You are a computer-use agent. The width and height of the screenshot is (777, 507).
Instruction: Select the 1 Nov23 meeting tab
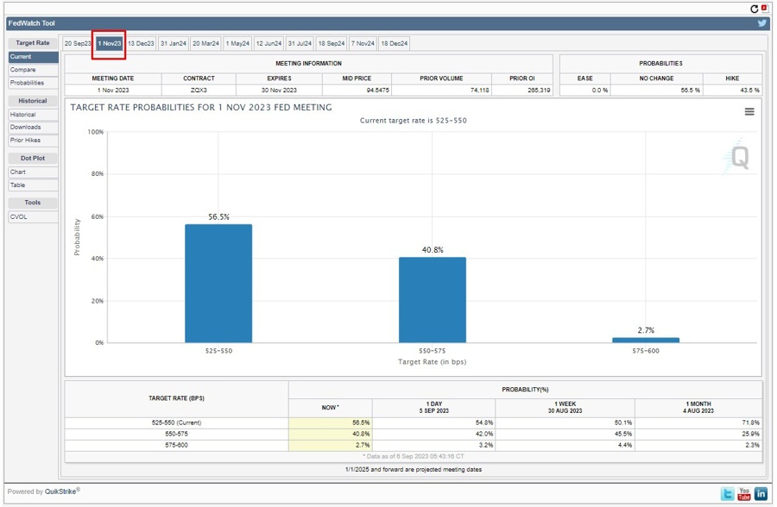point(109,44)
